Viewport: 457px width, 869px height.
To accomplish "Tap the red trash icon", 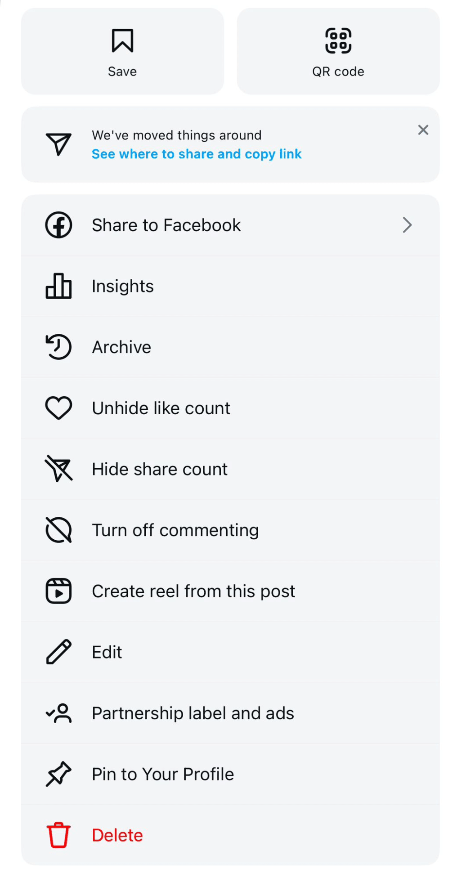I will (58, 835).
